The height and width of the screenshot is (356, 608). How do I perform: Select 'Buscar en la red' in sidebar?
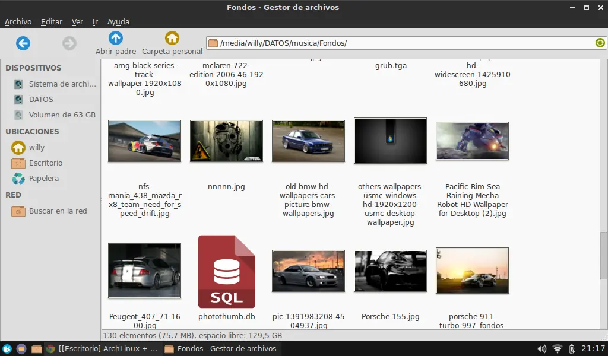point(58,211)
